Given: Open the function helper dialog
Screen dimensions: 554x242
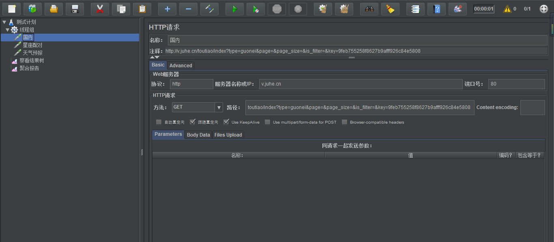Looking at the screenshot, I should coord(457,9).
